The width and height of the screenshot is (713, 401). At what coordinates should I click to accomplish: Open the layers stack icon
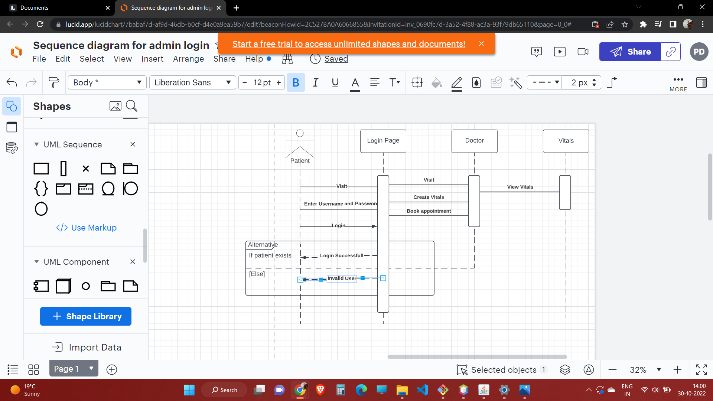tap(565, 370)
